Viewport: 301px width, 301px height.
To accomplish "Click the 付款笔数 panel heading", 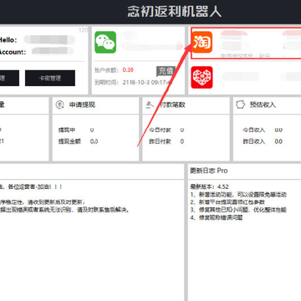I will click(x=172, y=105).
